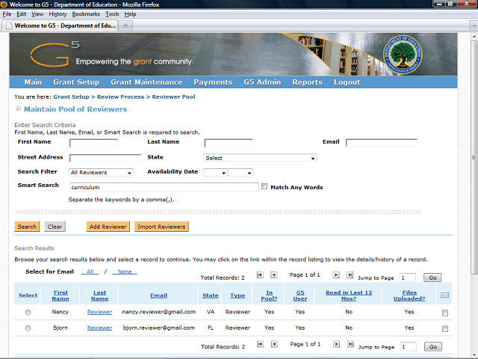This screenshot has height=359, width=478.
Task: Enable the Match Any Words checkbox
Action: click(x=264, y=187)
